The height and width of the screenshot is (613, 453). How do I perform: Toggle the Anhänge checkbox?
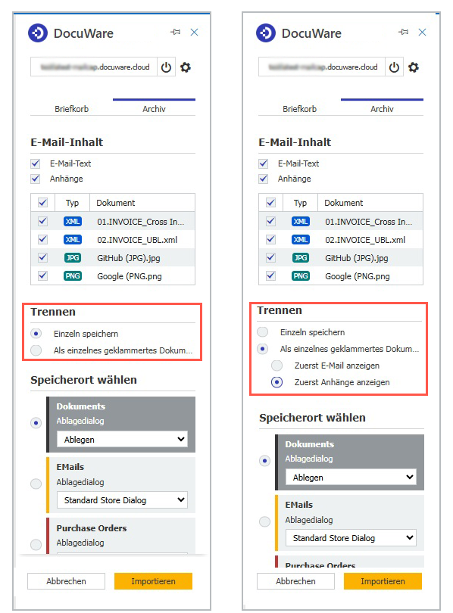(x=35, y=179)
